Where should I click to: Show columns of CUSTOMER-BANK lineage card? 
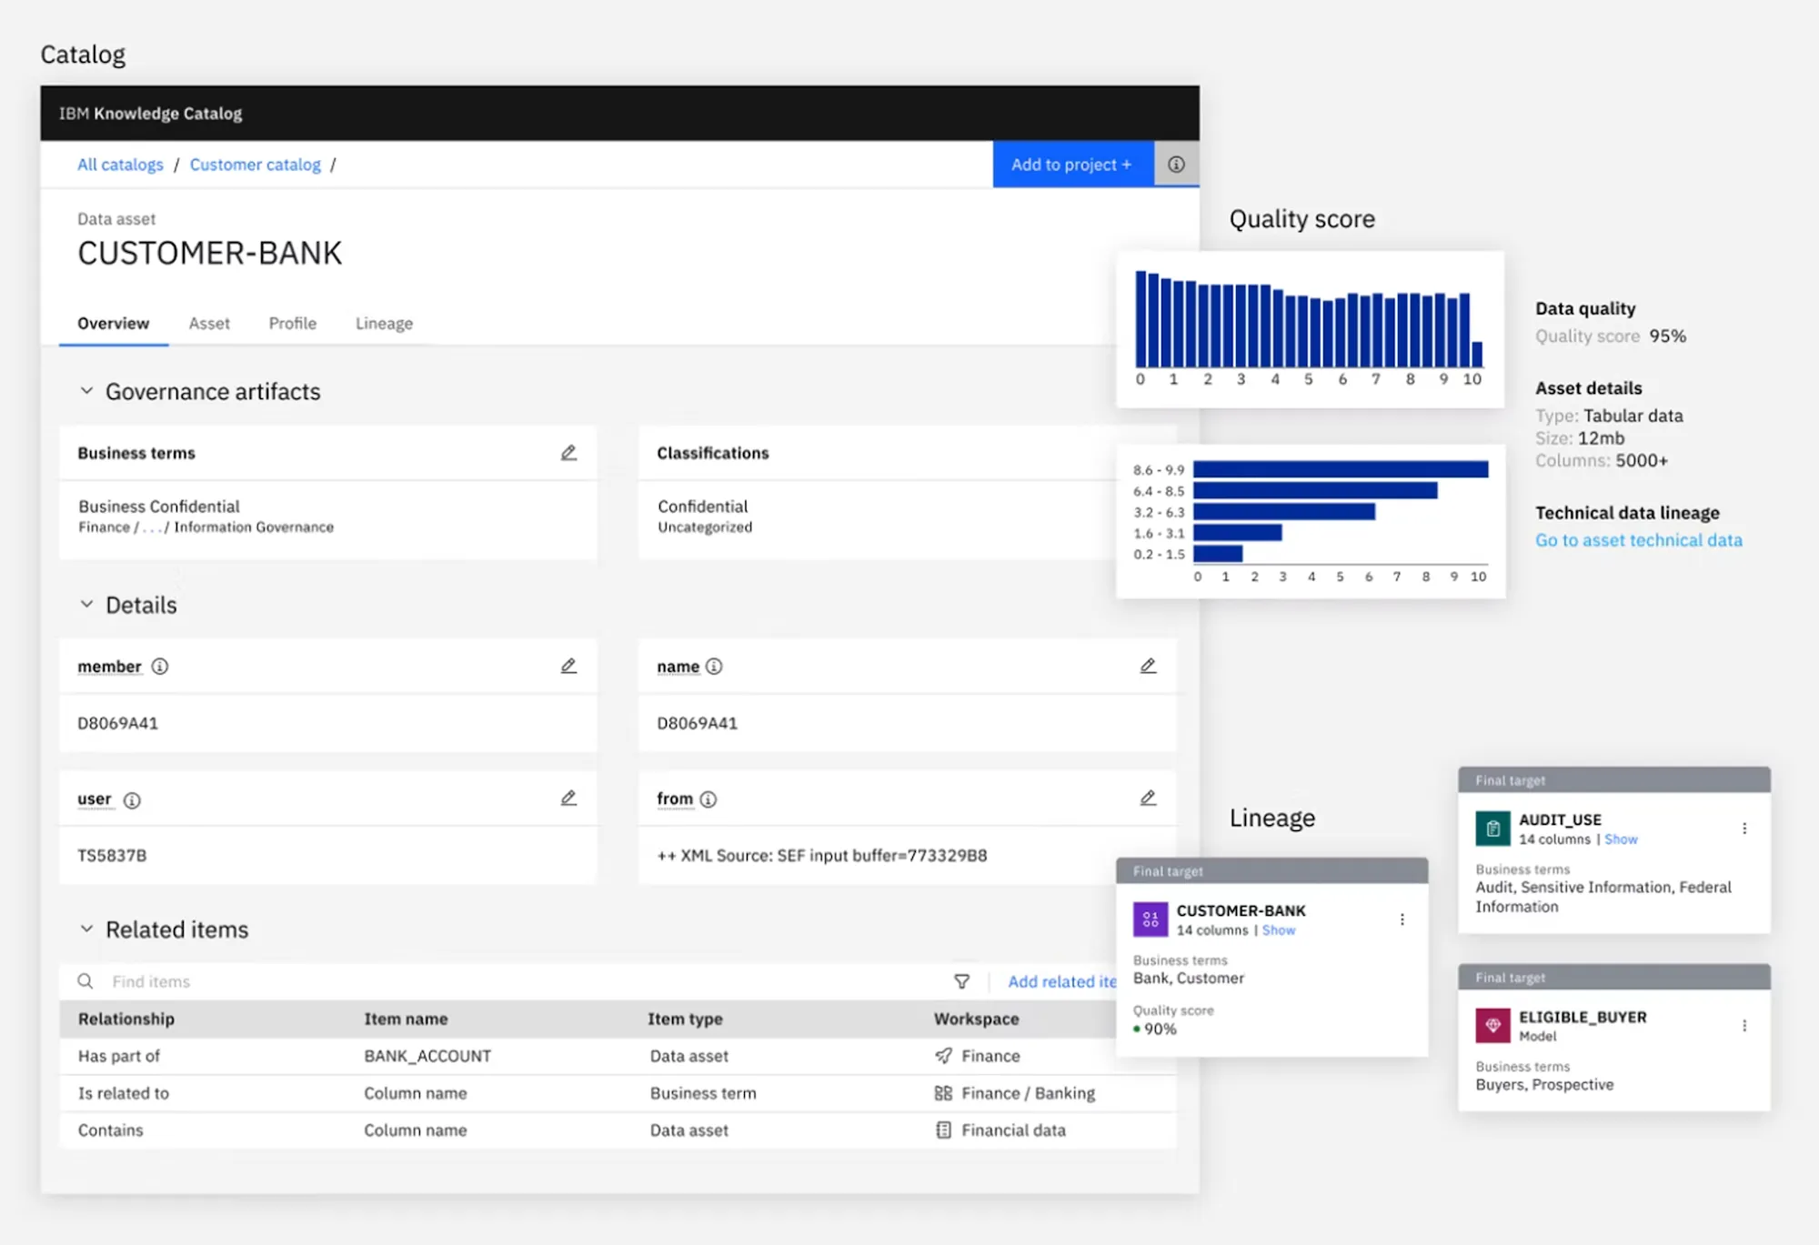[1279, 930]
